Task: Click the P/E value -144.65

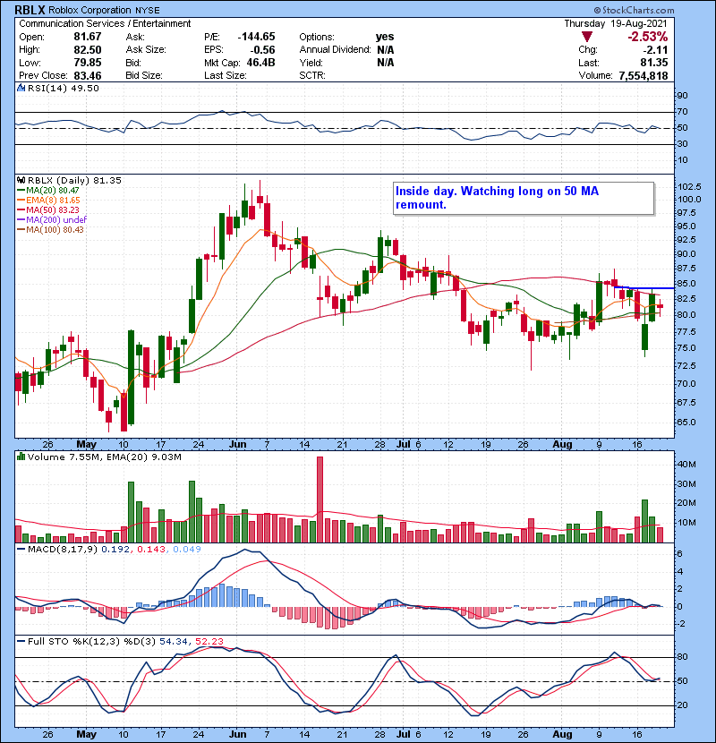Action: pyautogui.click(x=256, y=37)
